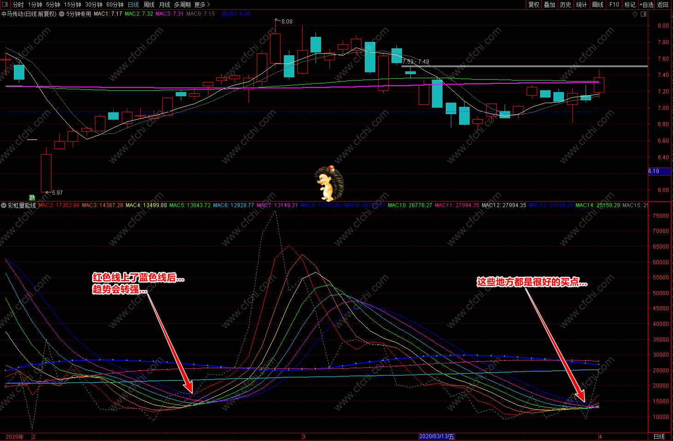Click the 标记 mark button

[x=630, y=5]
